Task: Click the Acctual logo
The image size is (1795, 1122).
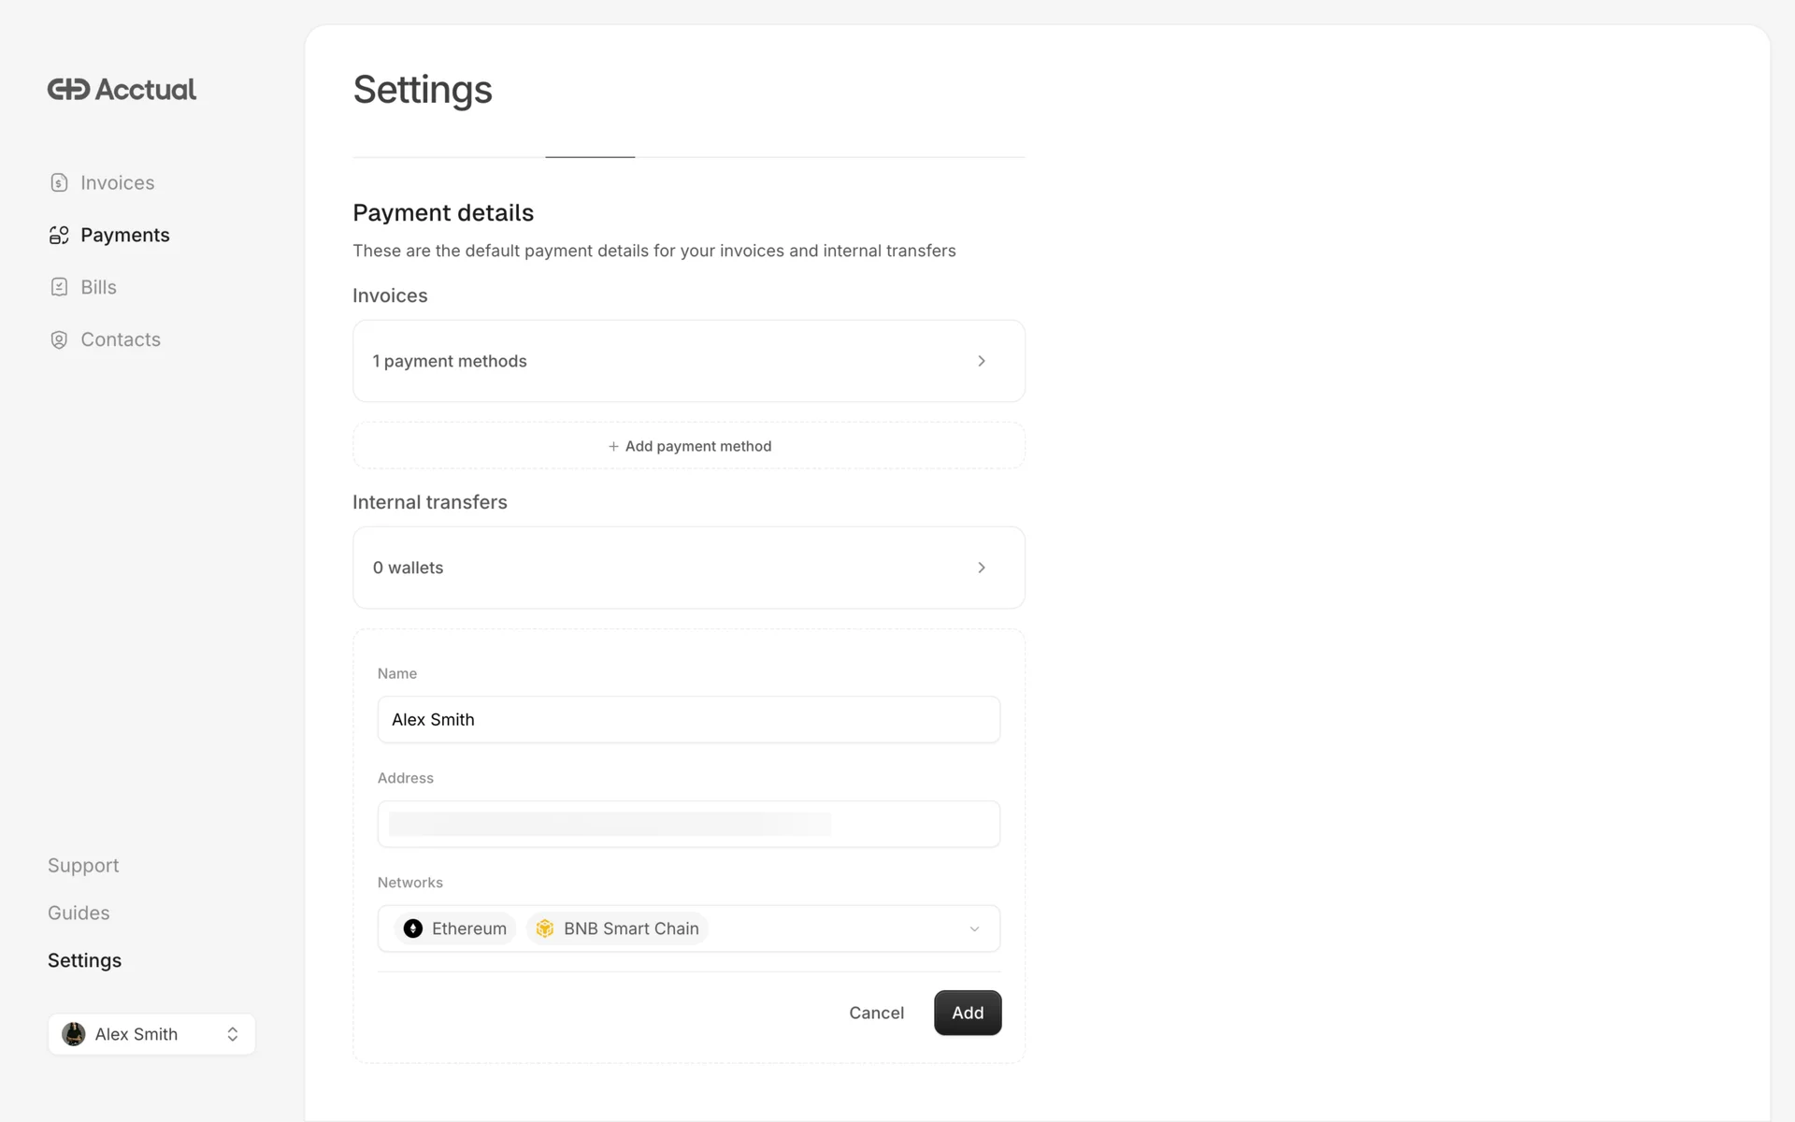Action: (x=122, y=90)
